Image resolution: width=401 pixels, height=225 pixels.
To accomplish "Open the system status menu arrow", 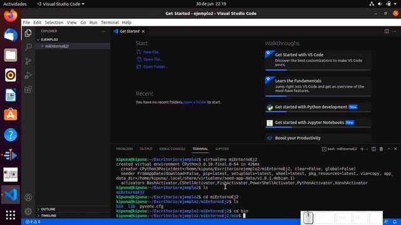I will pos(395,4).
